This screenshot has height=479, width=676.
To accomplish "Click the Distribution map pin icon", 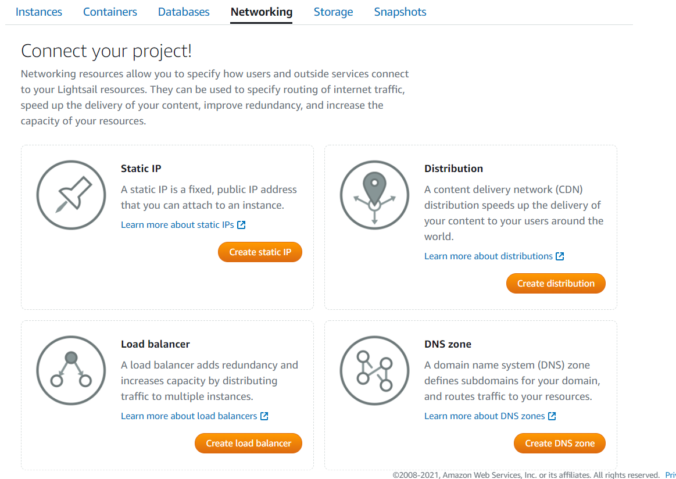I will (x=374, y=195).
